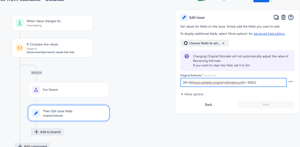Click the purple branch icon for Parent
Image resolution: width=300 pixels, height=147 pixels.
pos(36,90)
